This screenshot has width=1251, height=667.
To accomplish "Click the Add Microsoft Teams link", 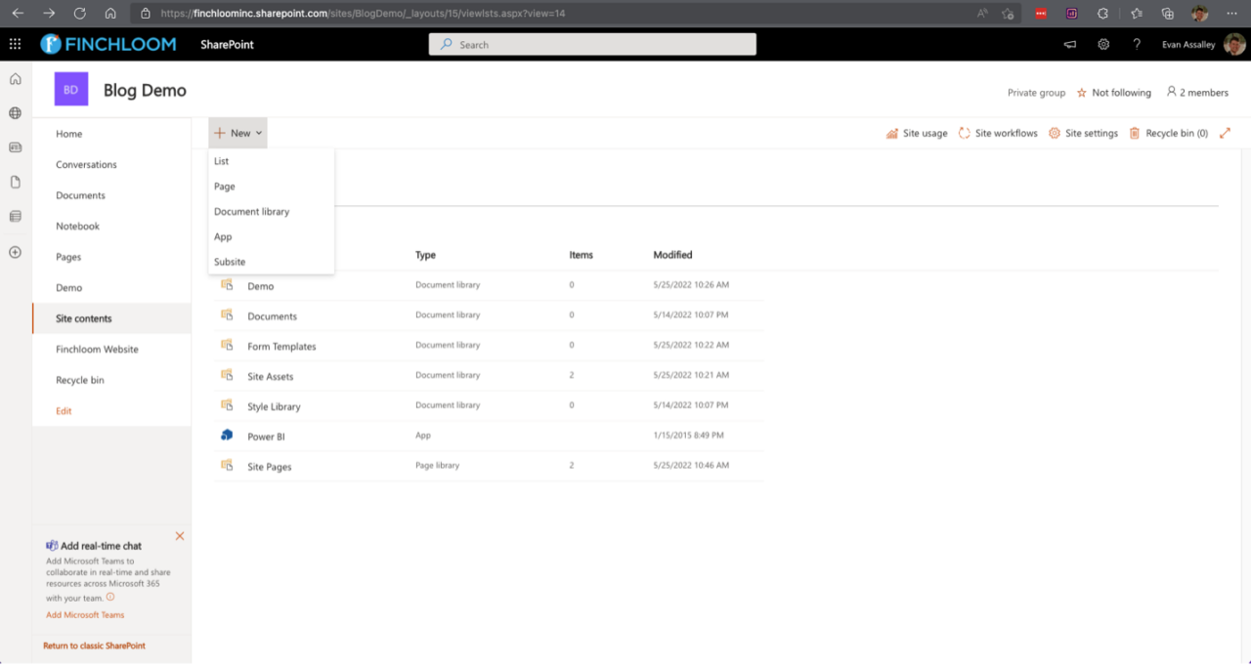I will (85, 614).
